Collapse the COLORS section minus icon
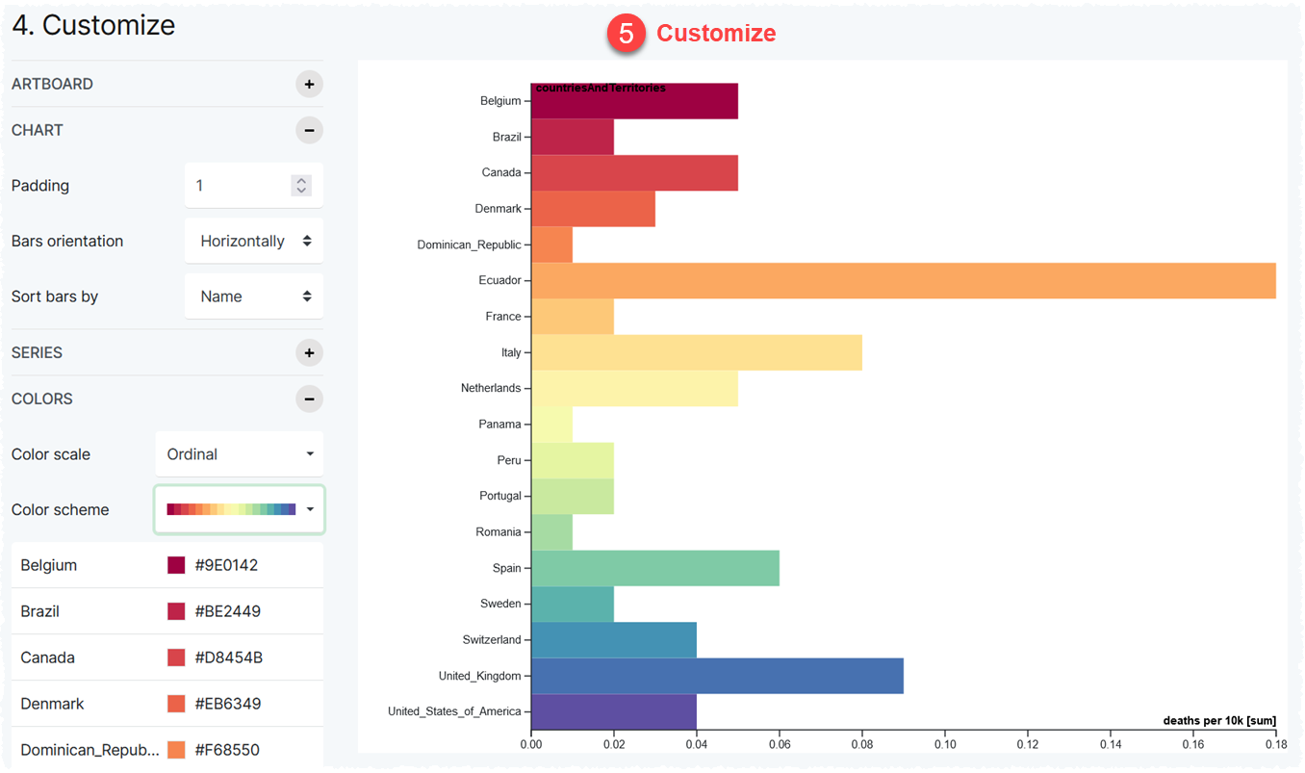Screen dimensions: 1305x773 (x=308, y=399)
